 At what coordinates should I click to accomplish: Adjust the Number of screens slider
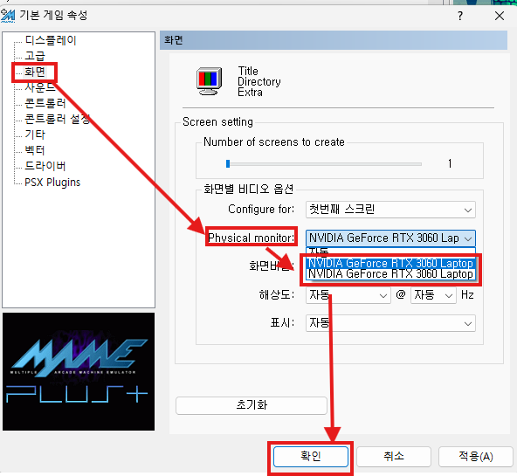click(x=228, y=163)
